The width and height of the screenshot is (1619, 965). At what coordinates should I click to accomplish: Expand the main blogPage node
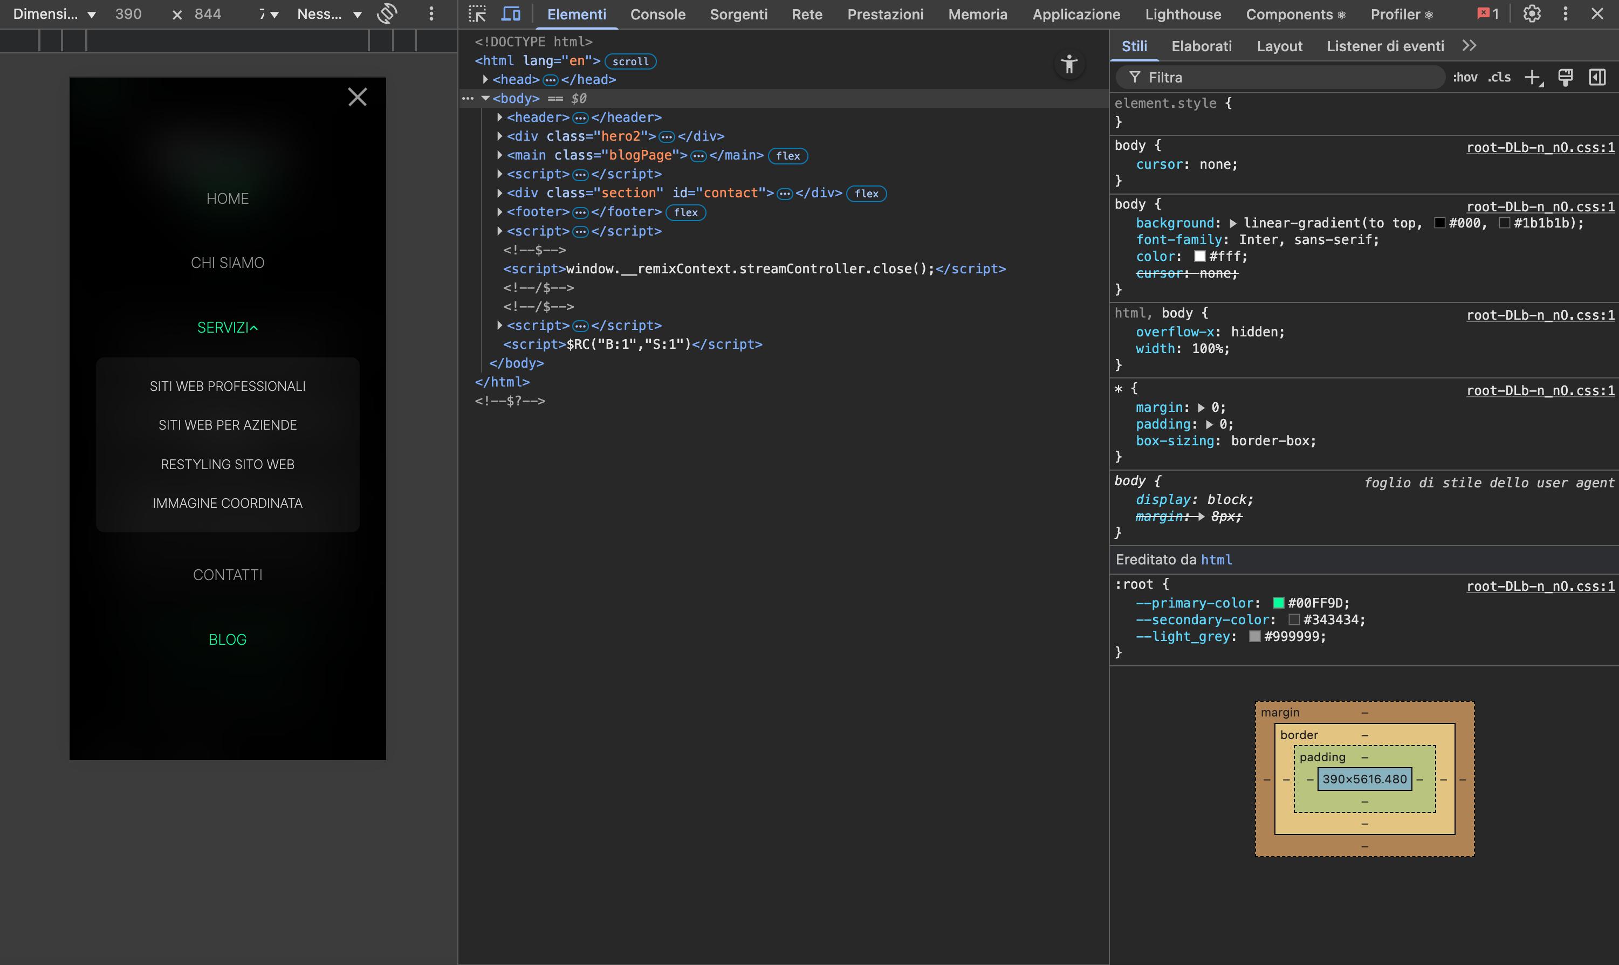pos(499,155)
